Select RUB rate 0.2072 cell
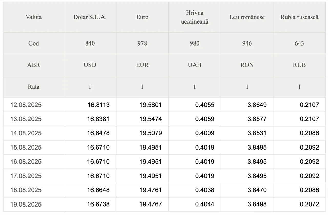328x215 pixels. (299, 204)
